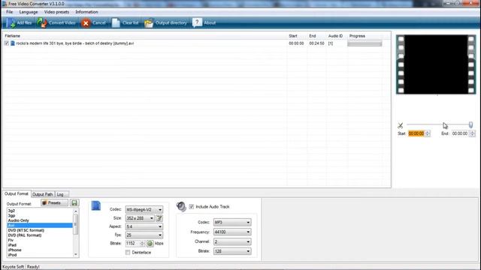
Task: Open the Size 352x288 dropdown
Action: pyautogui.click(x=140, y=218)
